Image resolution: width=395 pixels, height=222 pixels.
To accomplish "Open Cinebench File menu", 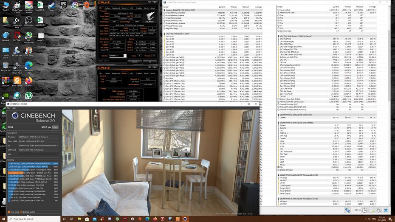I will click(8, 108).
